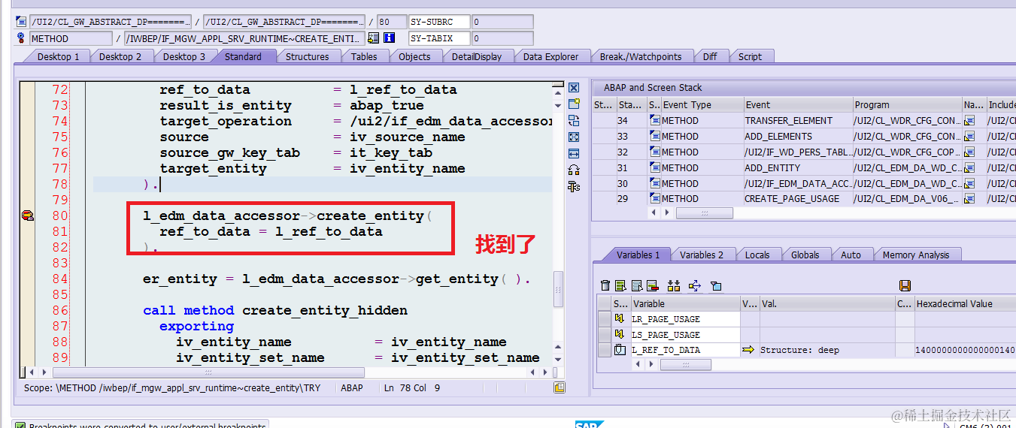The height and width of the screenshot is (428, 1016).
Task: Click navigate icon in stack row 34
Action: pyautogui.click(x=969, y=120)
